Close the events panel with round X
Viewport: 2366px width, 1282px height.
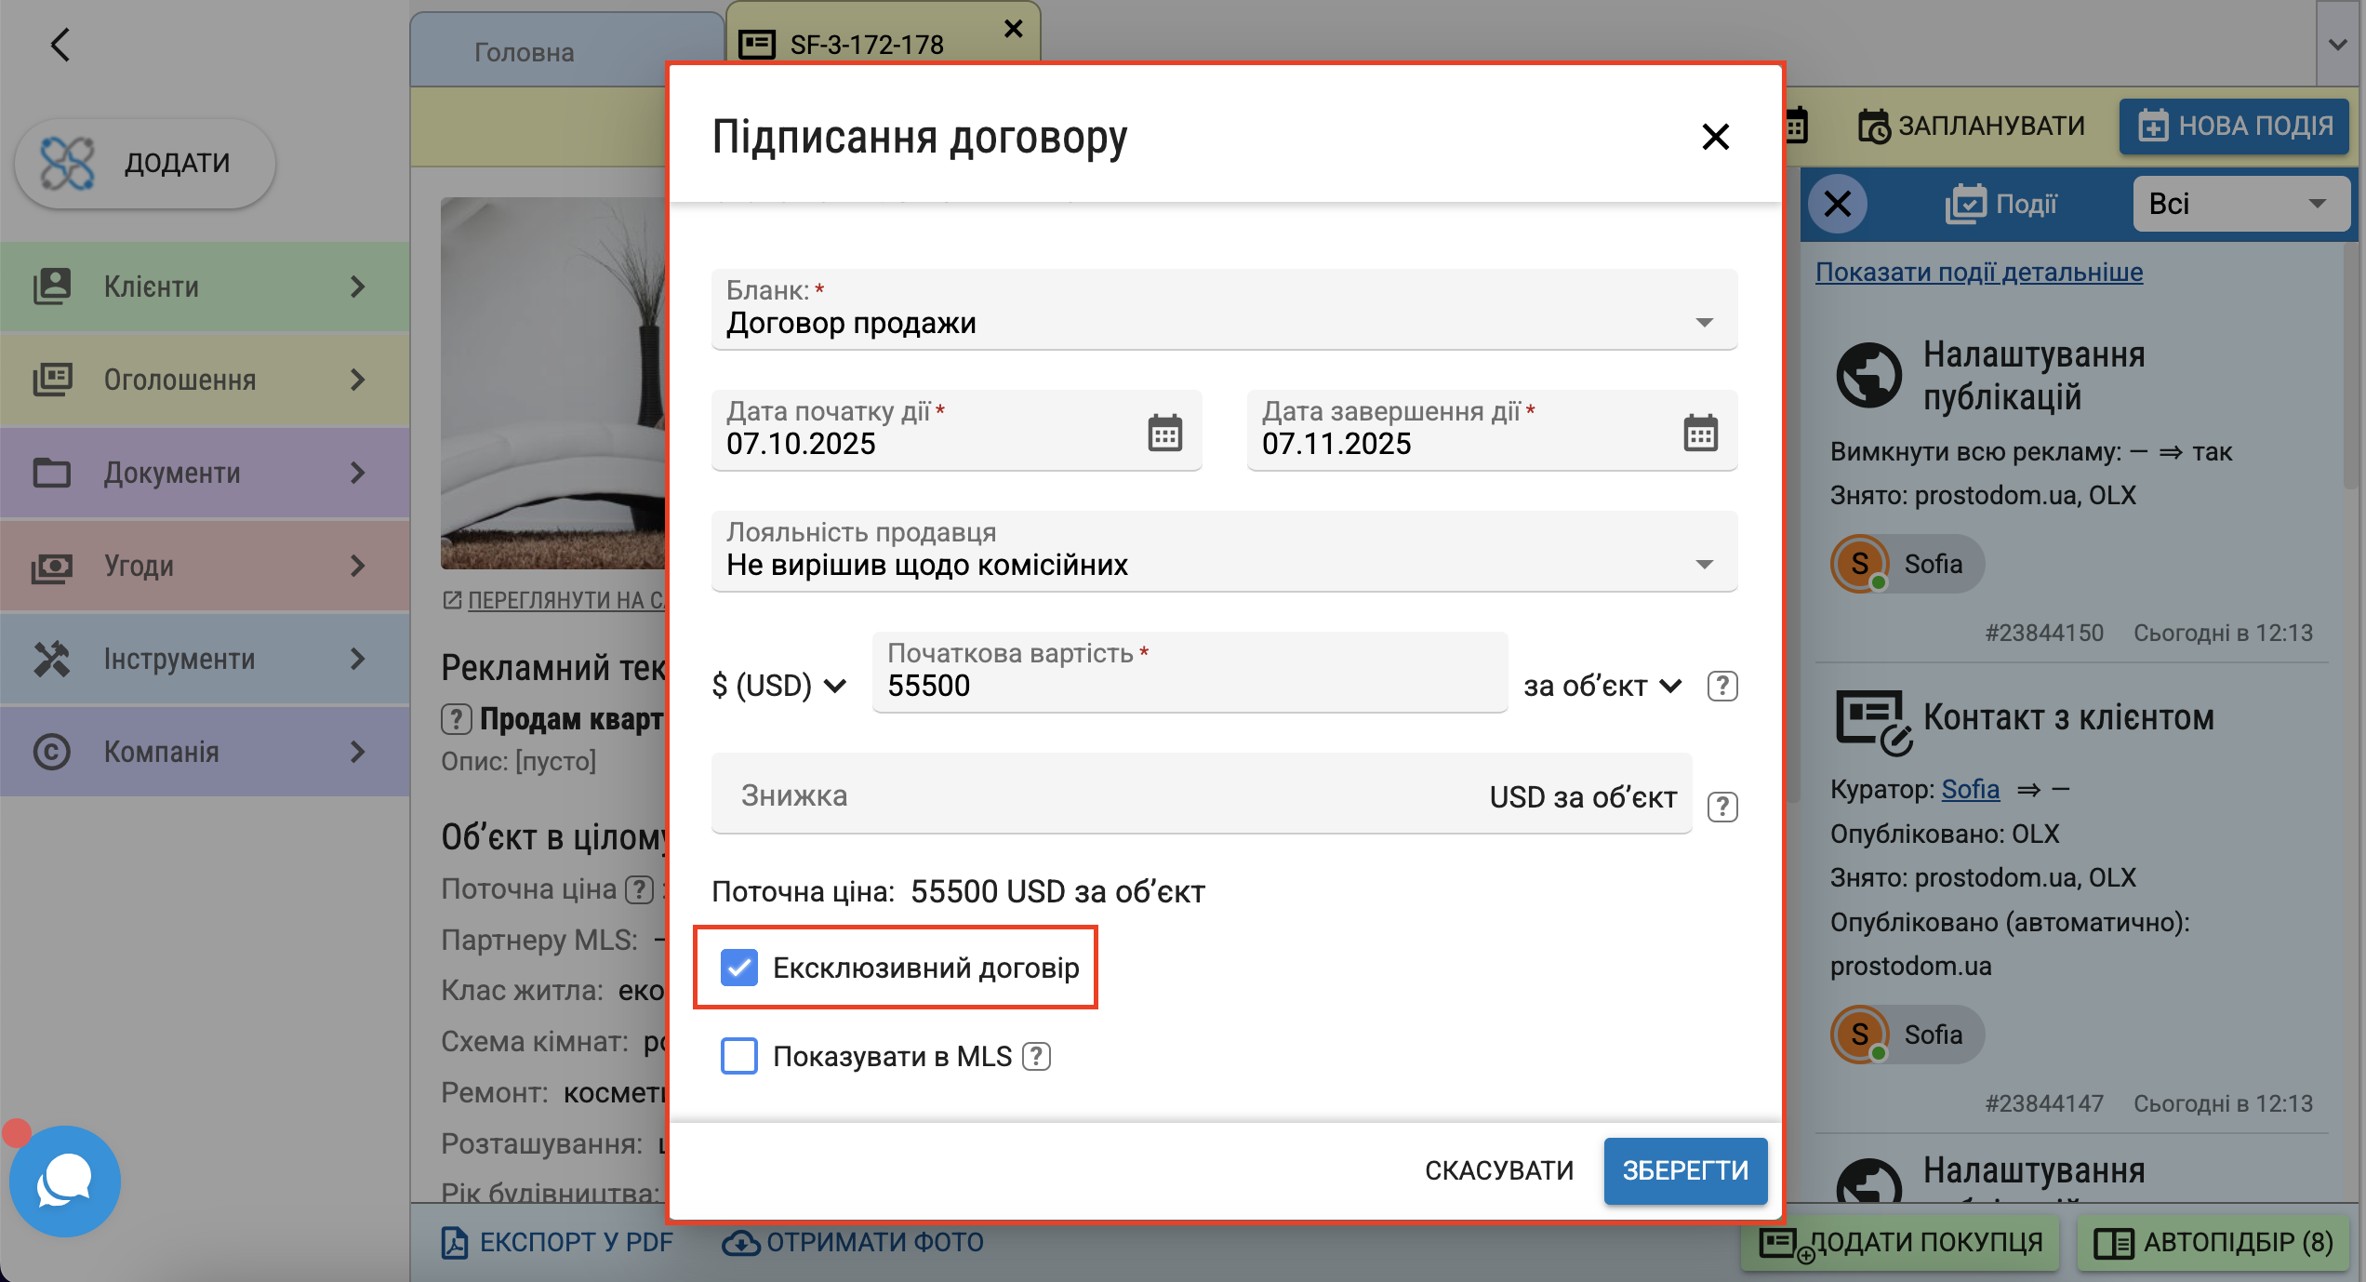click(1838, 204)
